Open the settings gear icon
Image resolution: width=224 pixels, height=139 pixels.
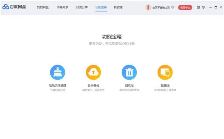[203, 7]
